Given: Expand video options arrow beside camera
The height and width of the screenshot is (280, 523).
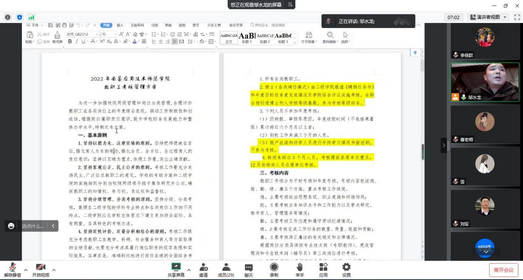Looking at the screenshot, I should (x=54, y=270).
